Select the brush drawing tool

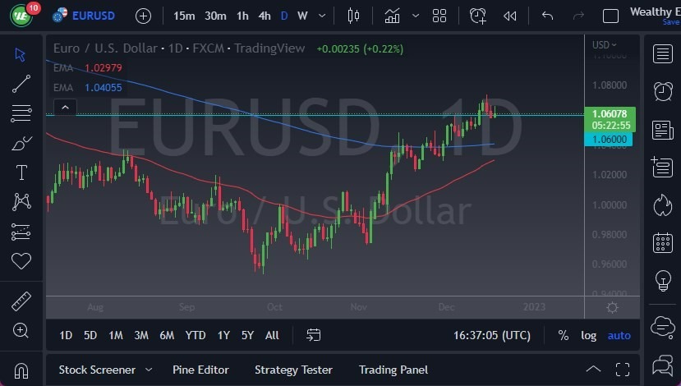point(21,143)
